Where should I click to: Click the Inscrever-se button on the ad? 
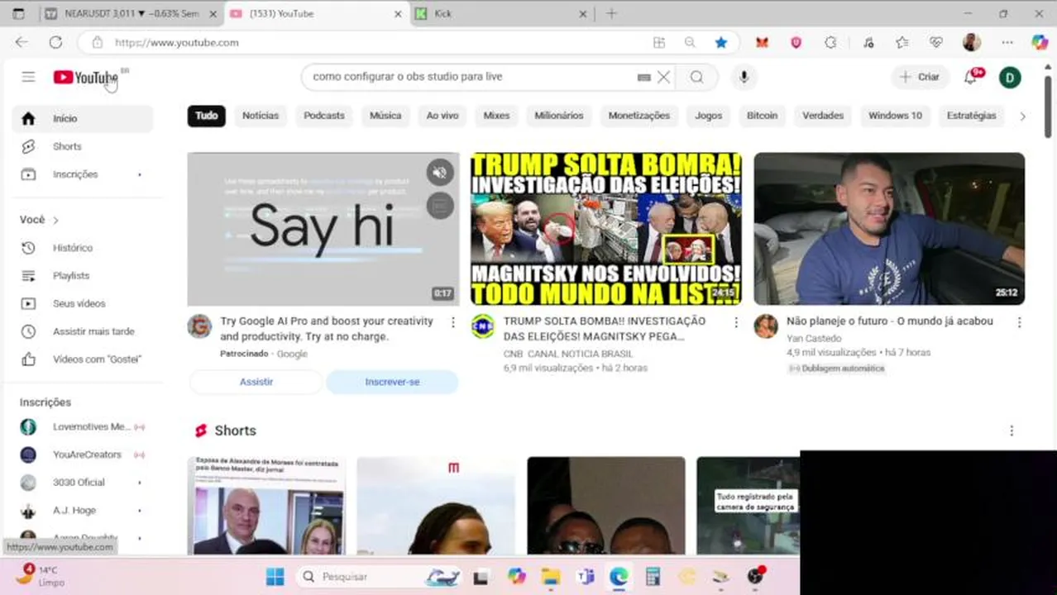tap(392, 382)
